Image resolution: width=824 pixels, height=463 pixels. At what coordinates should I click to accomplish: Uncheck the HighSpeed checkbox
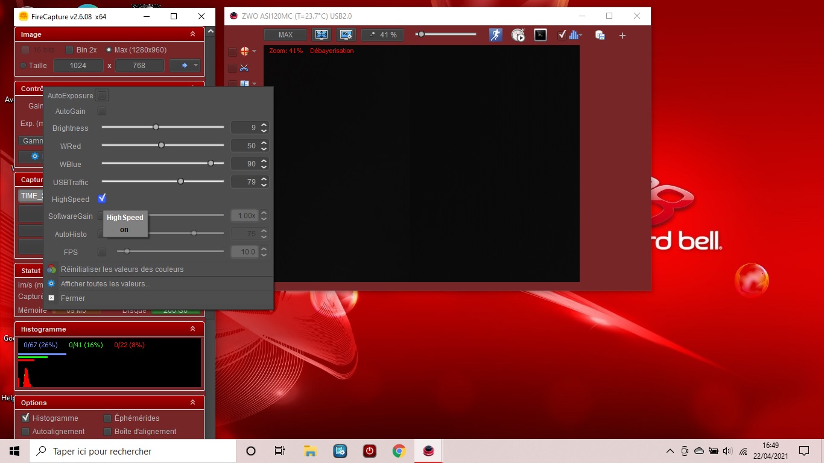(102, 198)
